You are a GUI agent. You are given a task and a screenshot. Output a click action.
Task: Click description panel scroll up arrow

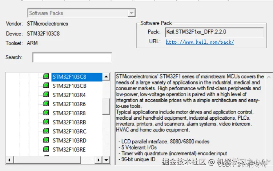[x=269, y=77]
